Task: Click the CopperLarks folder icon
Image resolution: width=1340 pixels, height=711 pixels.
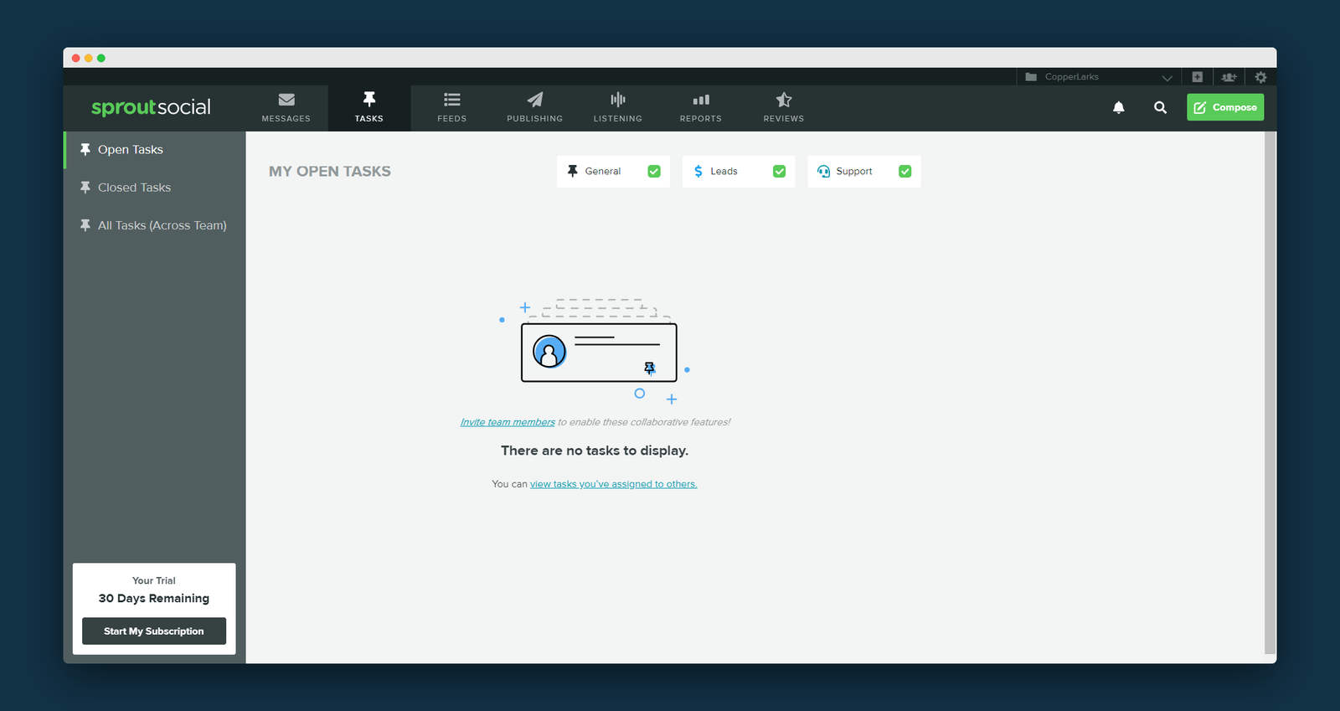Action: click(x=1031, y=77)
